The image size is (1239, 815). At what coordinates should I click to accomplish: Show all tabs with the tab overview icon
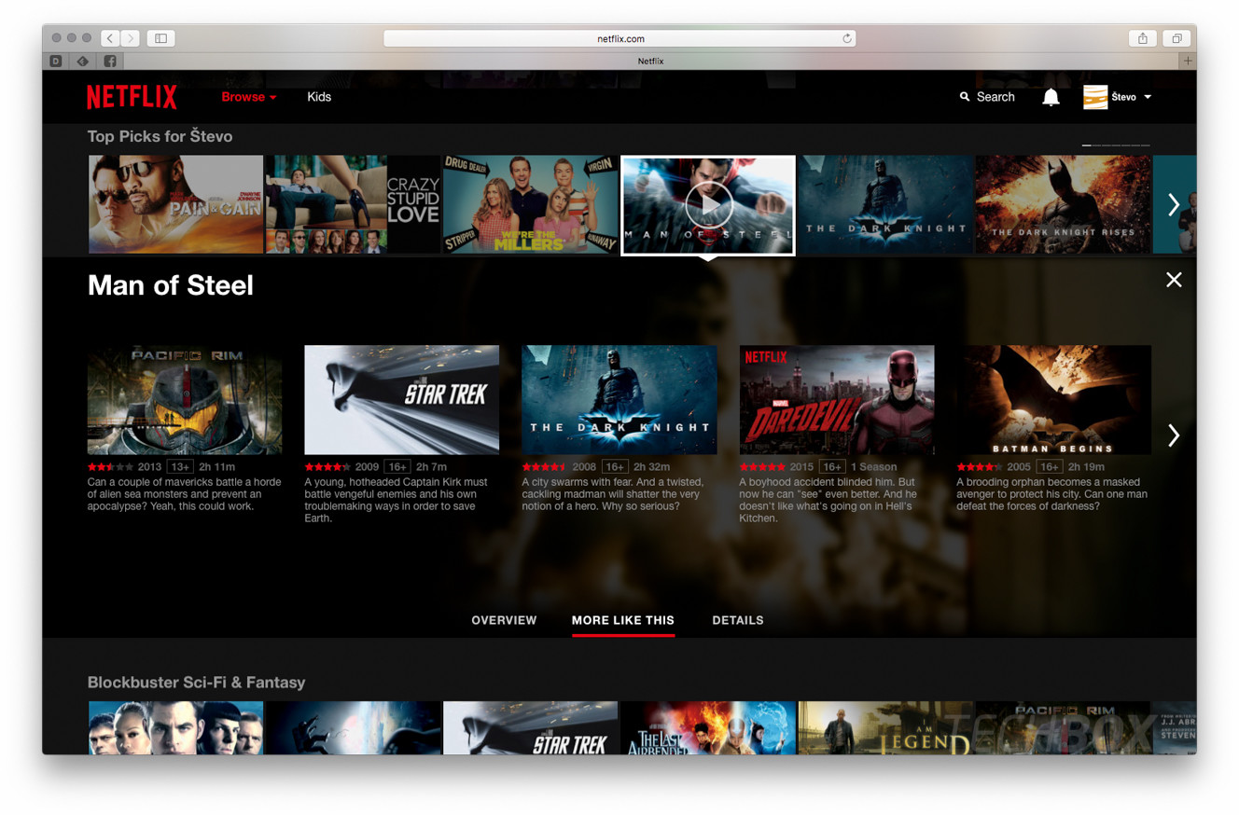(1176, 38)
